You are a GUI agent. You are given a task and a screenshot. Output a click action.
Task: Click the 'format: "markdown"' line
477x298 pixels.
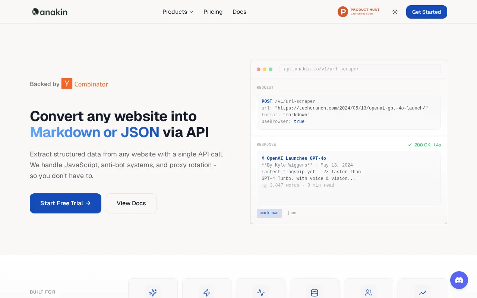(286, 115)
